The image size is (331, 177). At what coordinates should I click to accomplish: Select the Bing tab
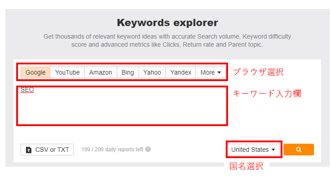point(128,73)
